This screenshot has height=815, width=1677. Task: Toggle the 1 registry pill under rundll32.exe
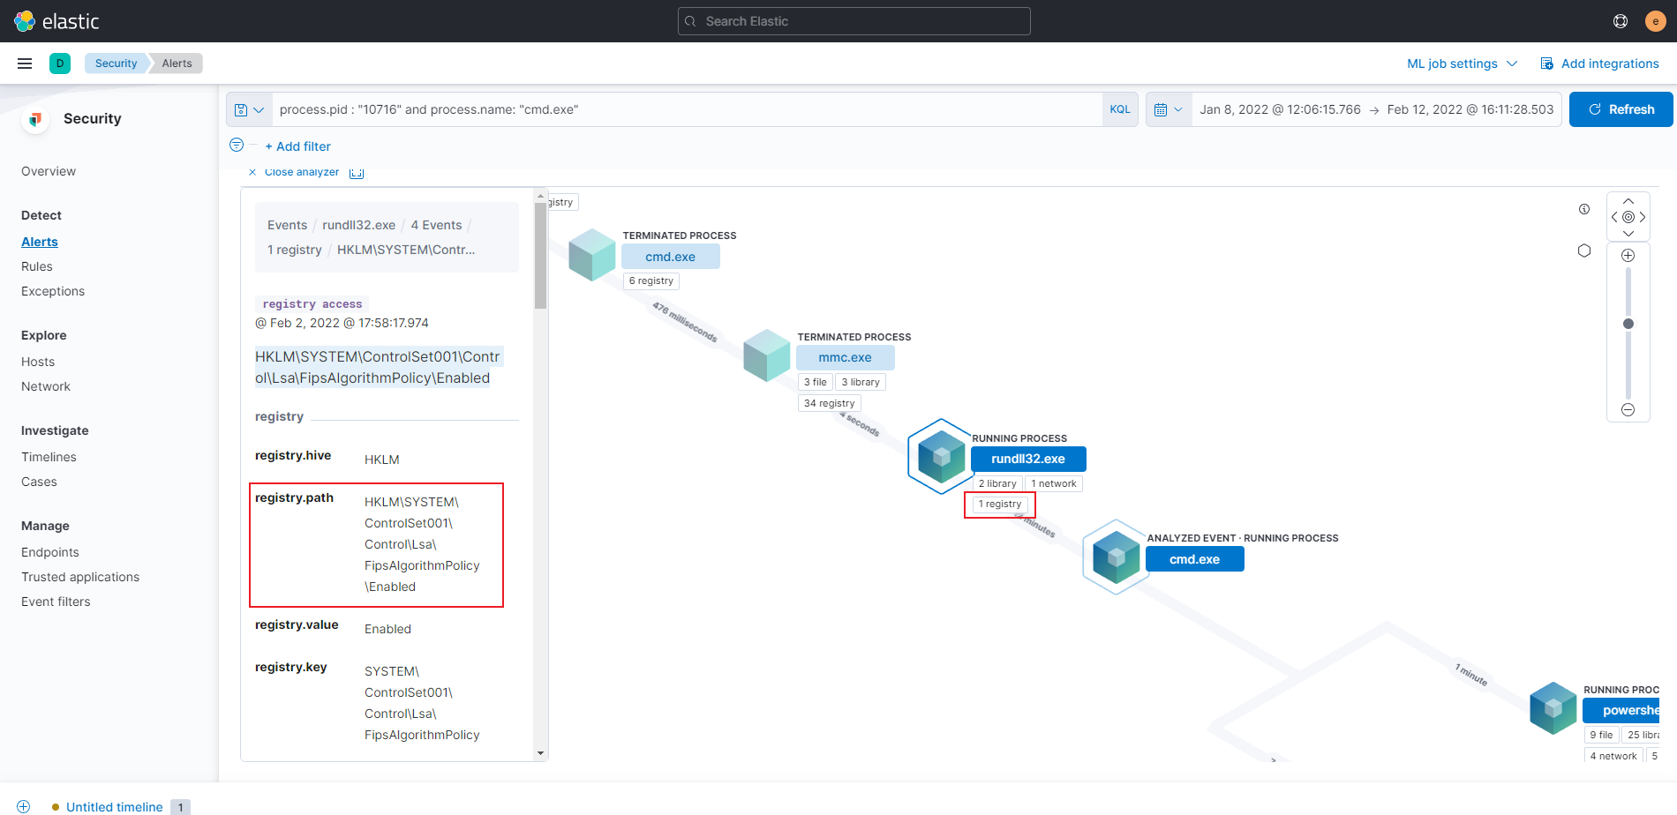999,505
